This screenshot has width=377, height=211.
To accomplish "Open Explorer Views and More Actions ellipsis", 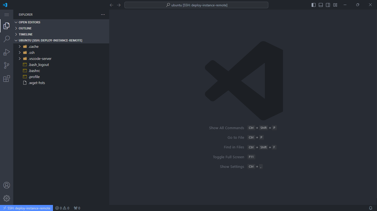I will (x=103, y=15).
